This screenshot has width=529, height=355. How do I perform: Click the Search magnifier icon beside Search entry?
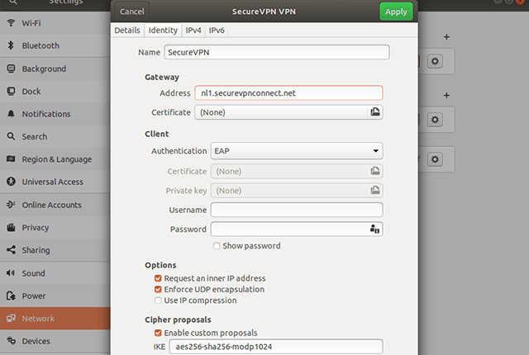11,136
